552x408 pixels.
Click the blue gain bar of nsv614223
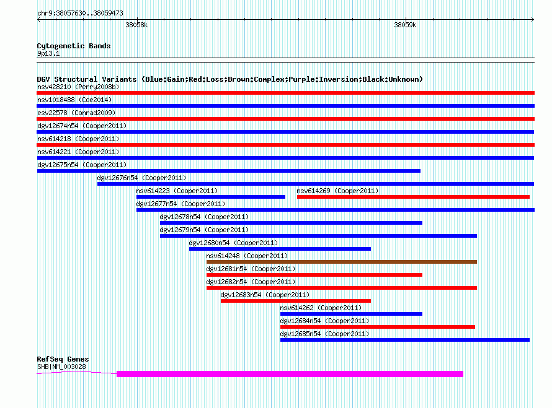(210, 197)
